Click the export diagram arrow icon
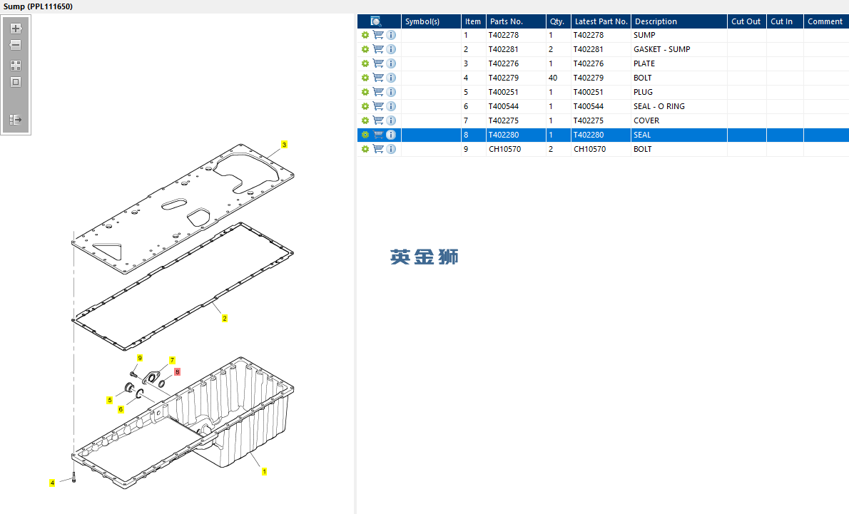The height and width of the screenshot is (514, 849). click(x=16, y=120)
